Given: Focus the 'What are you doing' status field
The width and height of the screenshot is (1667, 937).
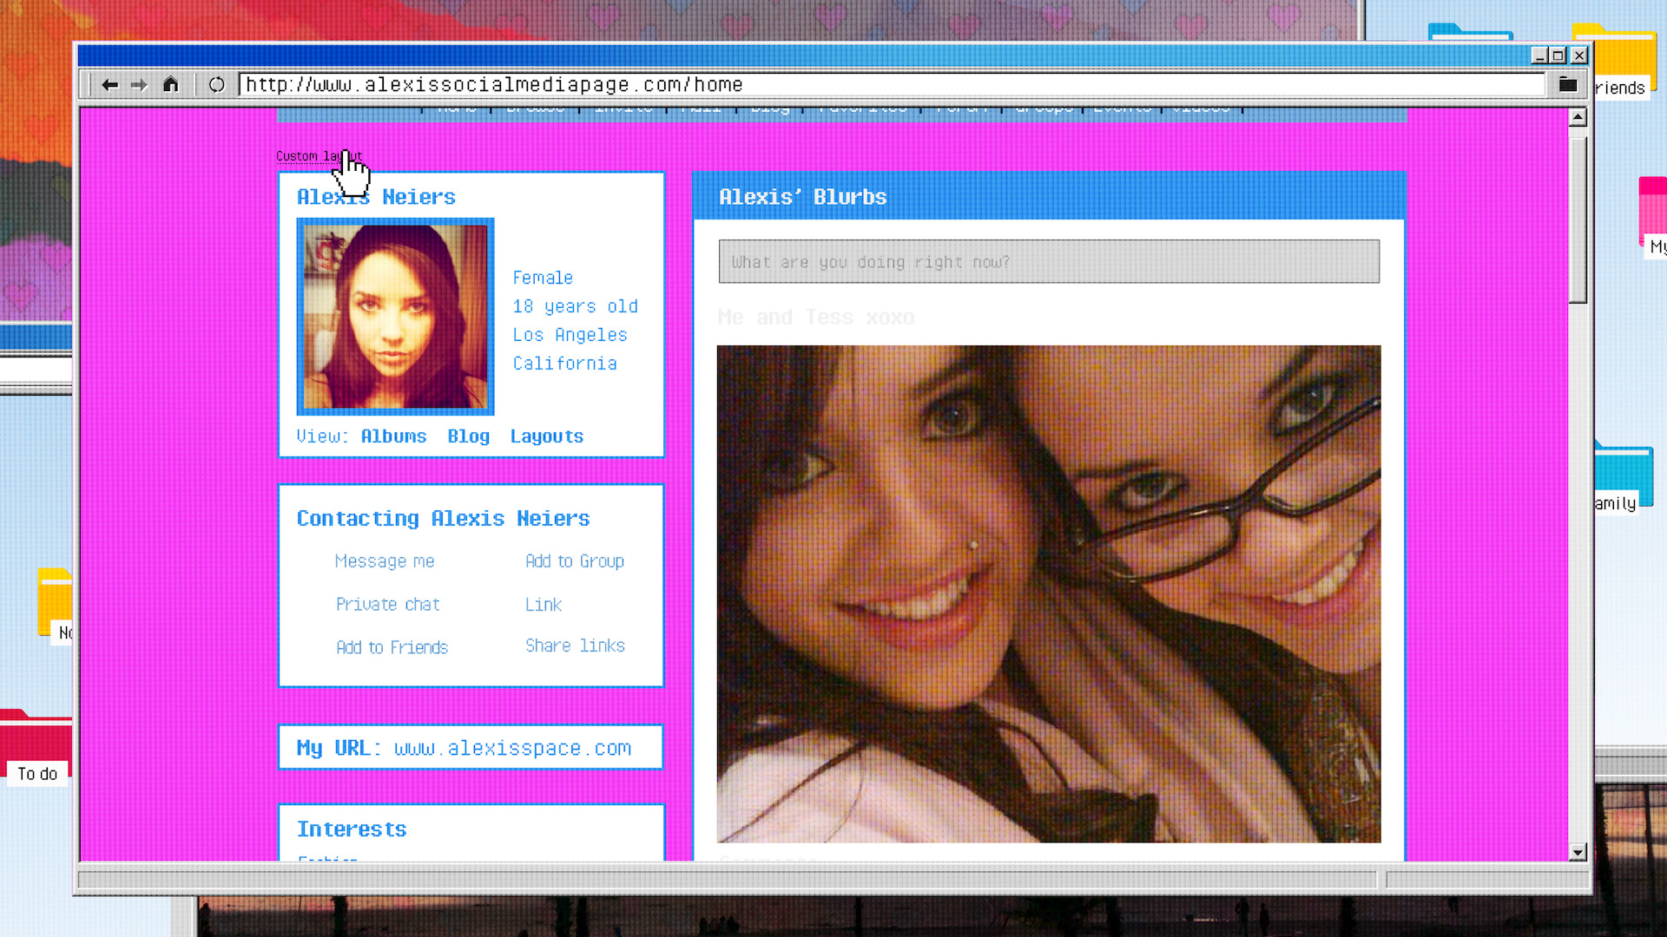Looking at the screenshot, I should (1048, 262).
